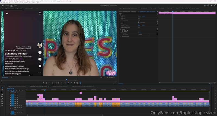Open the Window menu
This screenshot has height=116, width=217.
(x=34, y=3)
